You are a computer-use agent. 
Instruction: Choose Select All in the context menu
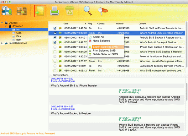coord(106,37)
